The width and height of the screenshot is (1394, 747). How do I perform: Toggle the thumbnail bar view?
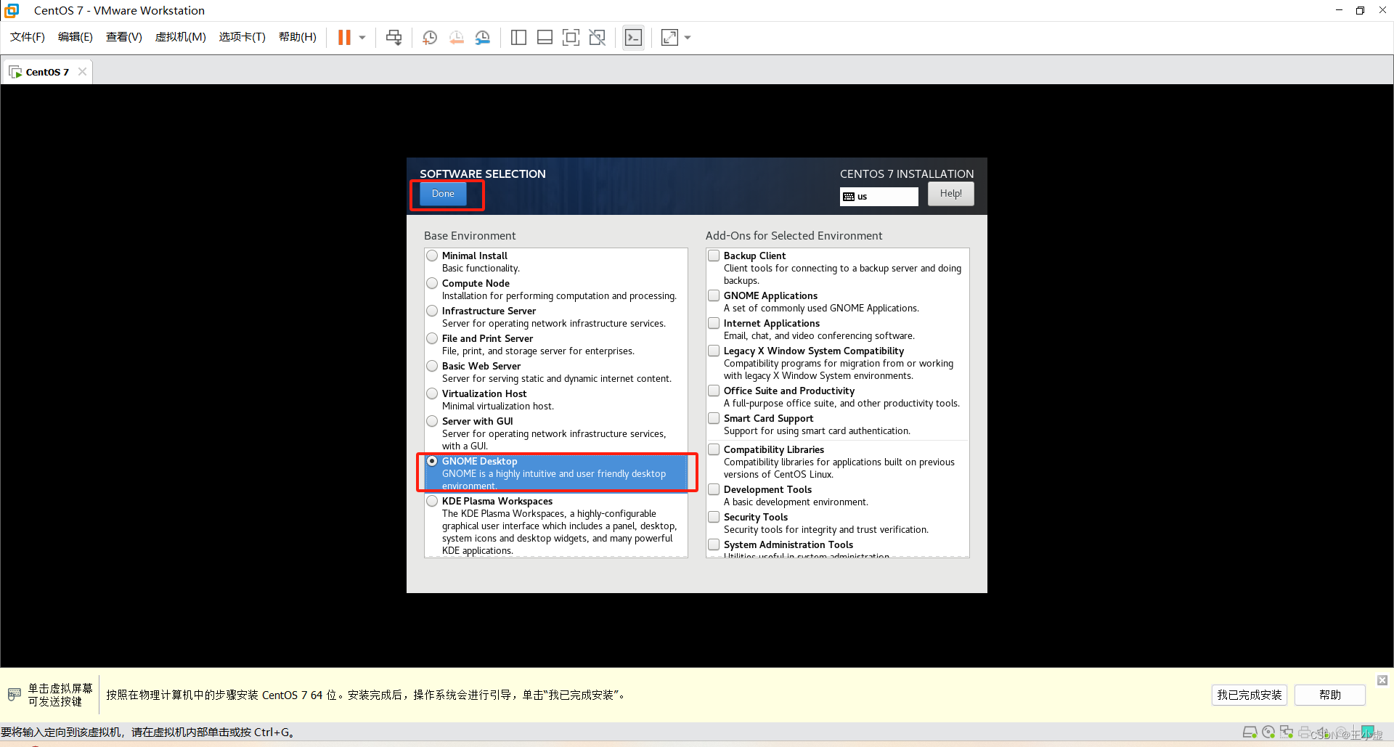tap(545, 38)
